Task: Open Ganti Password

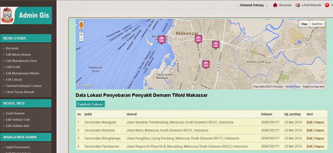Action: 17,147
